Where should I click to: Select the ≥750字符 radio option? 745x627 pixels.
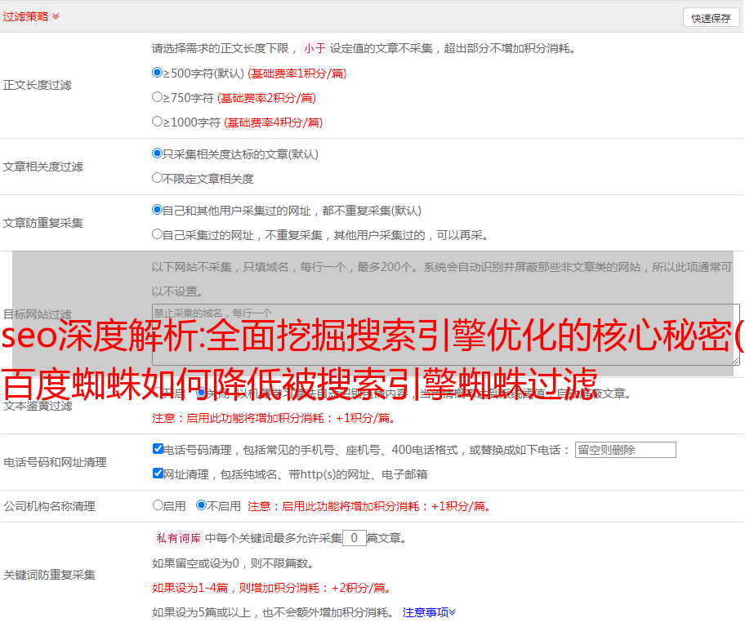coord(157,97)
